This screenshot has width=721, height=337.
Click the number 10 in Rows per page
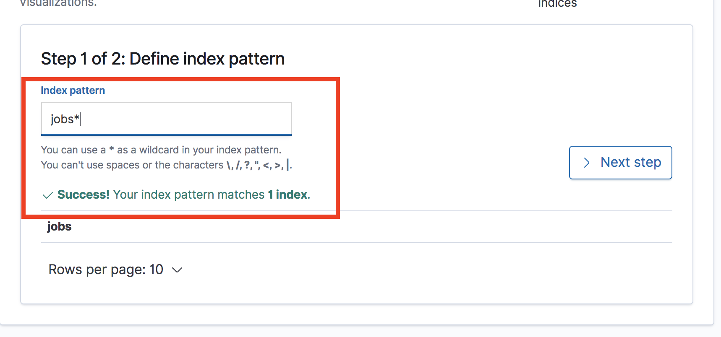coord(156,270)
